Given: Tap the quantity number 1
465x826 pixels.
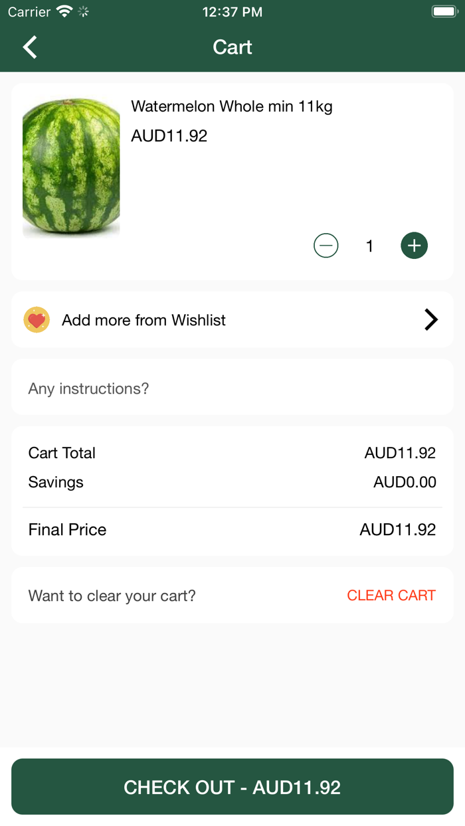Looking at the screenshot, I should 369,246.
